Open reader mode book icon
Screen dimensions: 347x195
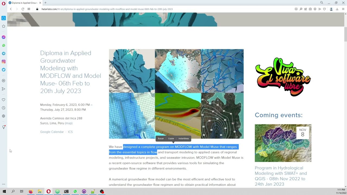coord(296,9)
